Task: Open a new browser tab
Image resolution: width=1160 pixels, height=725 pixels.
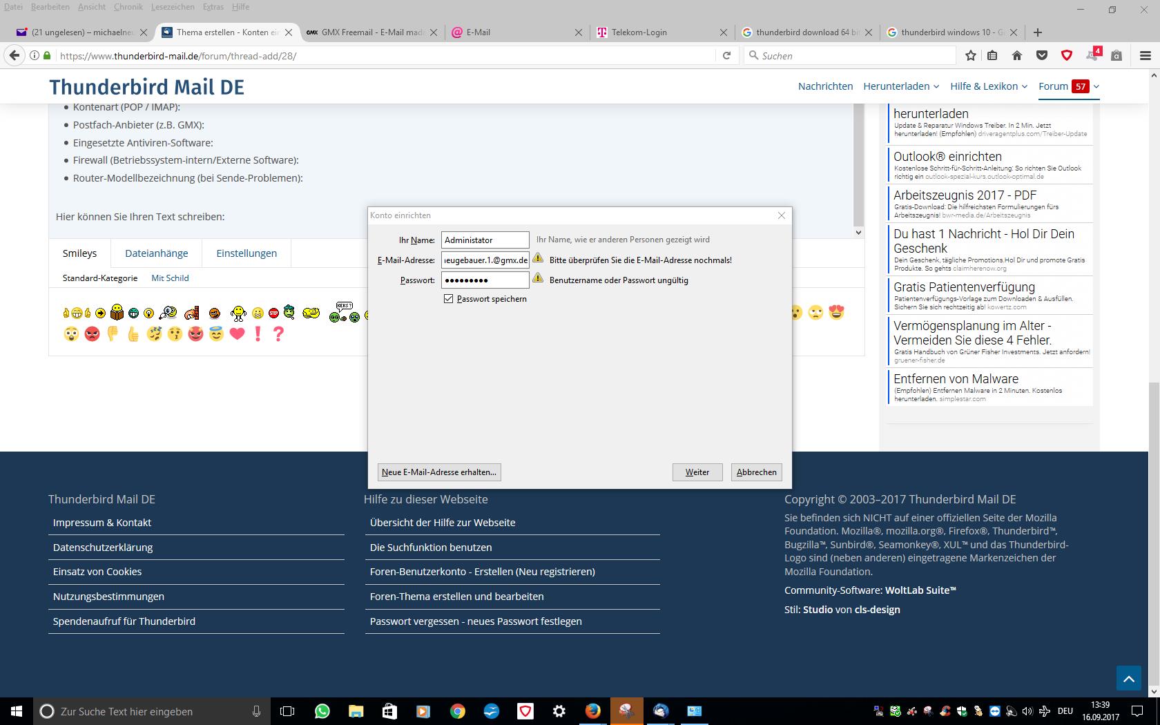Action: [1038, 32]
